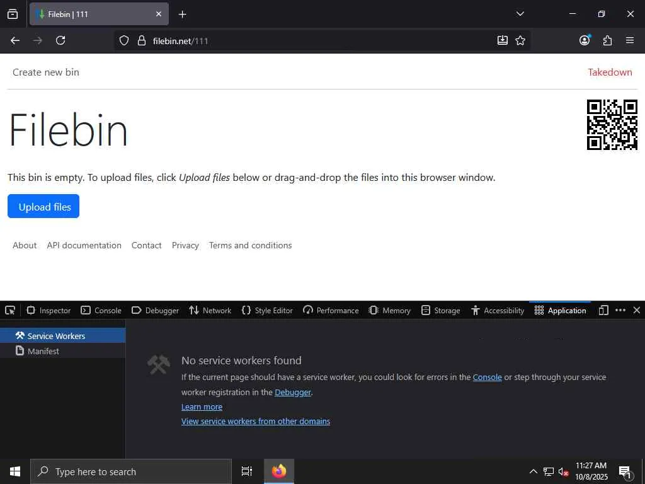Switch to the Inspector tab
Viewport: 645px width, 484px height.
(x=49, y=310)
